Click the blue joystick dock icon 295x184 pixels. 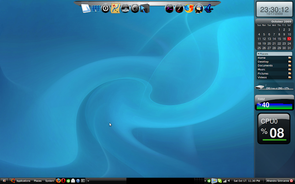tap(209, 8)
